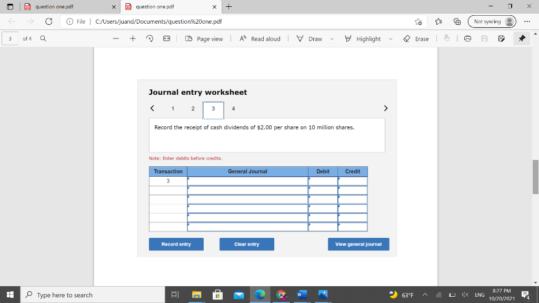Open the notification center
The width and height of the screenshot is (539, 303).
click(x=526, y=295)
